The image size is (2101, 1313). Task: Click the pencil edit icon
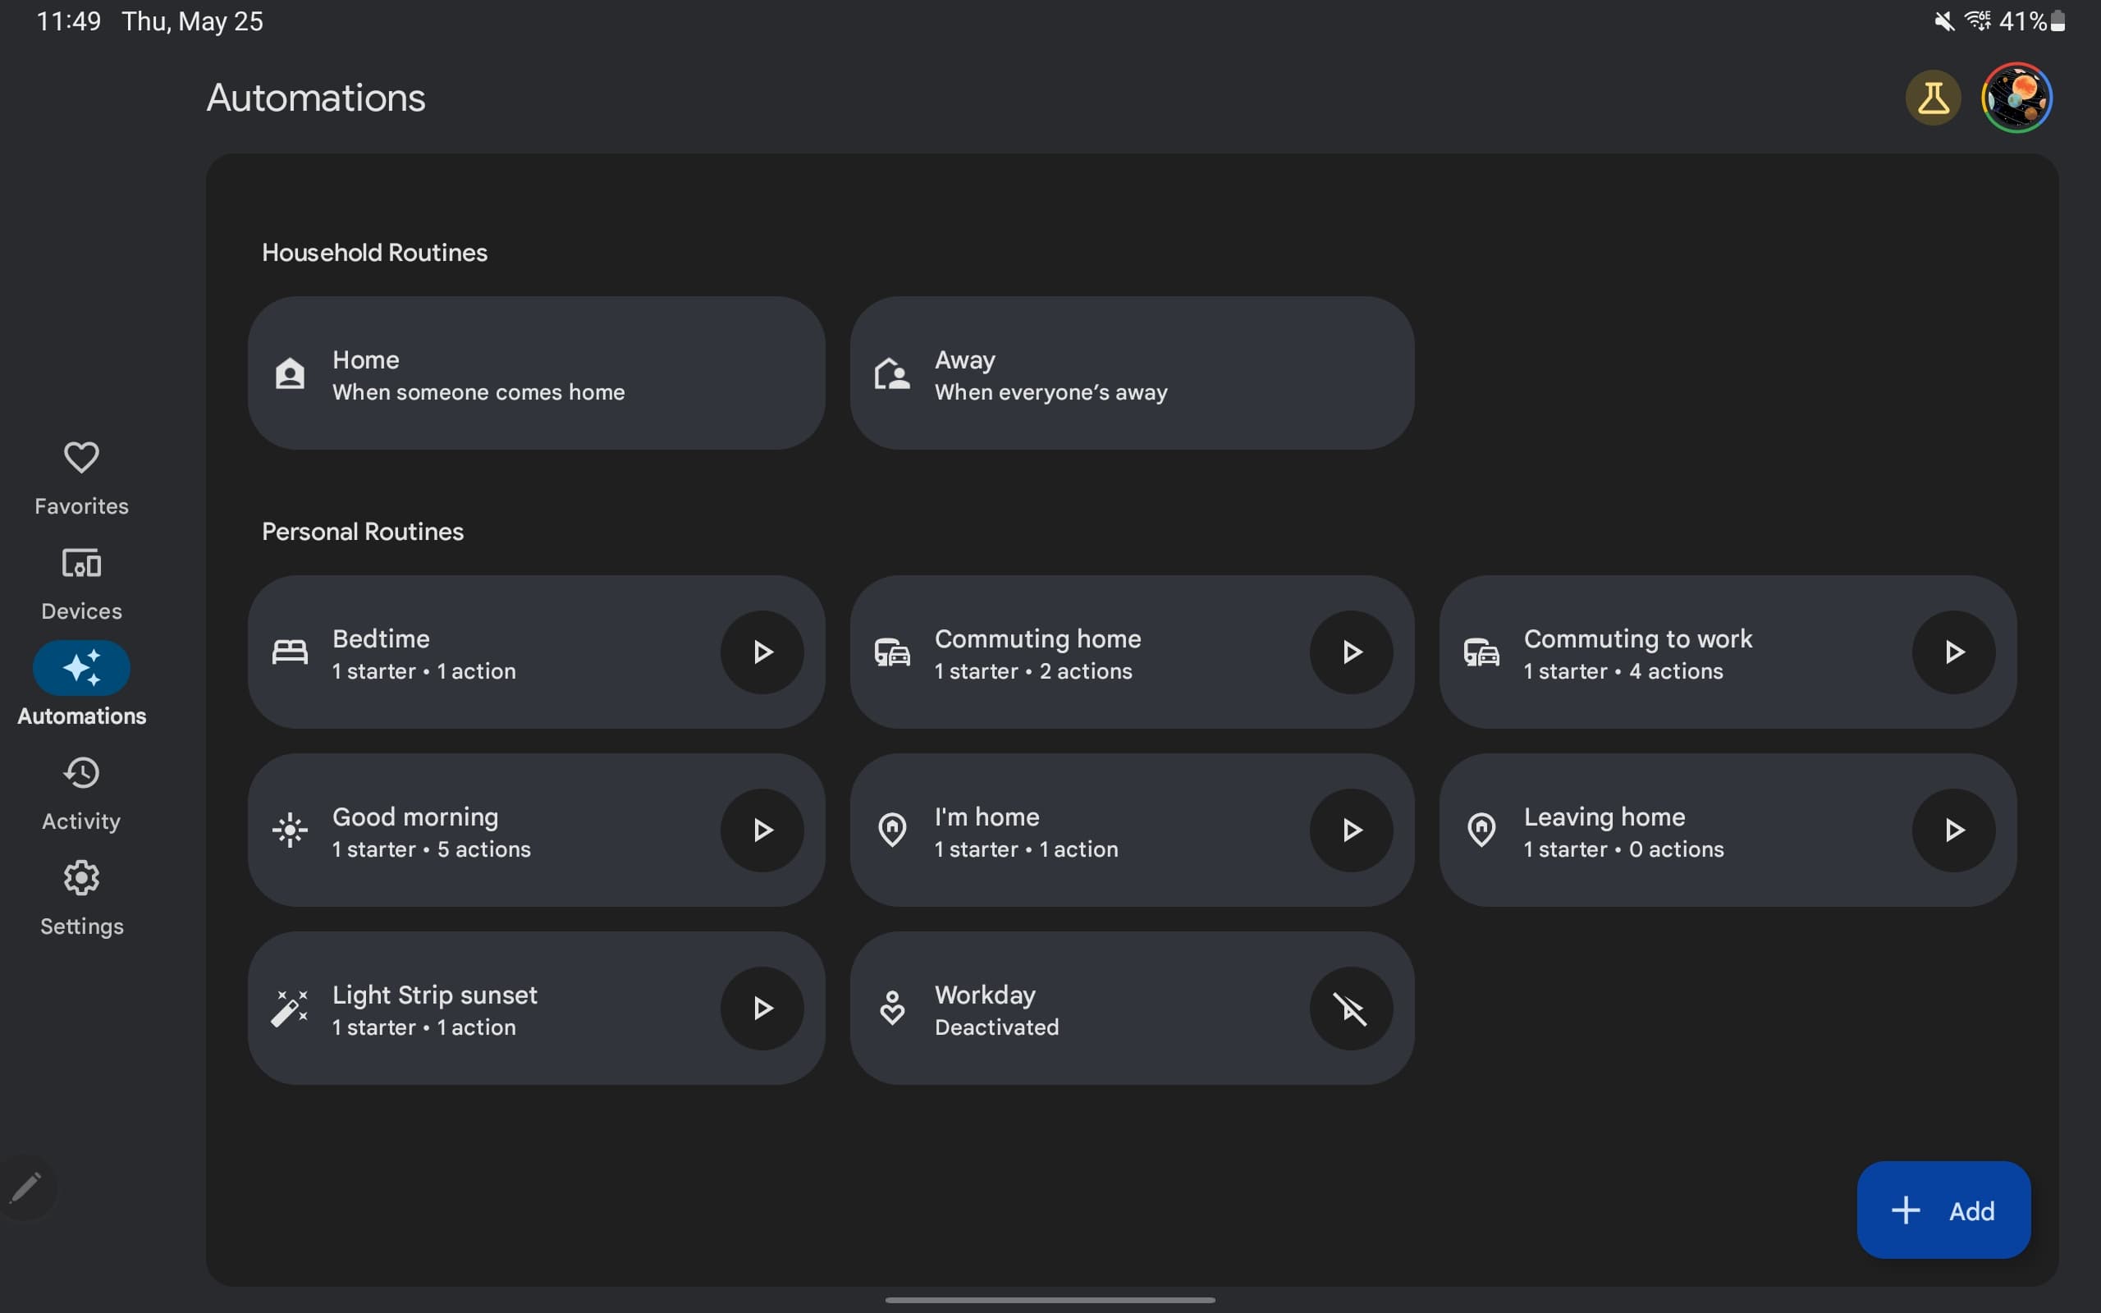click(x=26, y=1187)
